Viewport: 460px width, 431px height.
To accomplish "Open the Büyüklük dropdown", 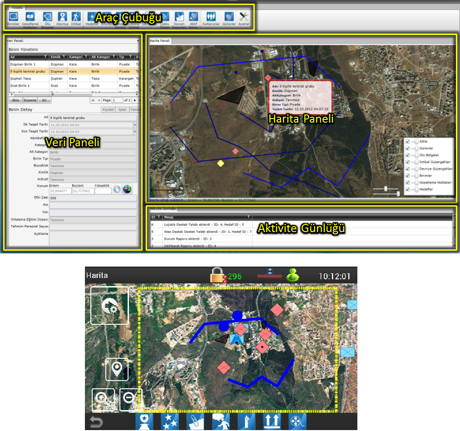I will pos(93,166).
